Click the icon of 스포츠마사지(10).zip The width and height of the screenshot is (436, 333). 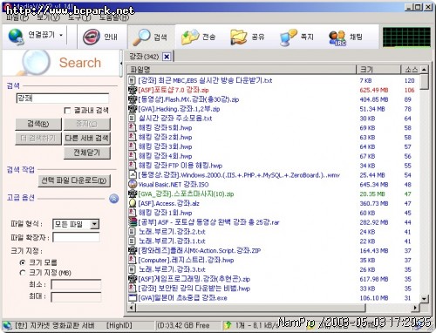[x=133, y=194]
